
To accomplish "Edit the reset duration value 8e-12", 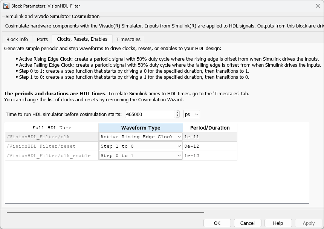I will click(210, 146).
